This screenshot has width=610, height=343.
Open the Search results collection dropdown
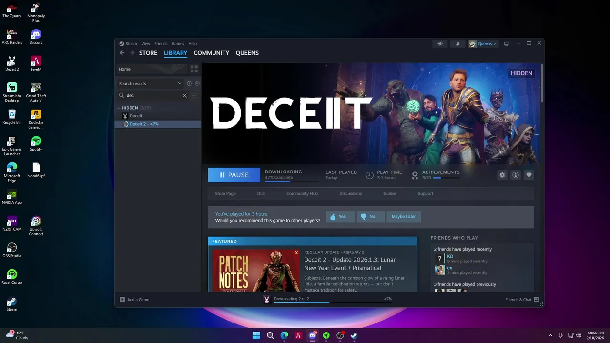click(150, 83)
